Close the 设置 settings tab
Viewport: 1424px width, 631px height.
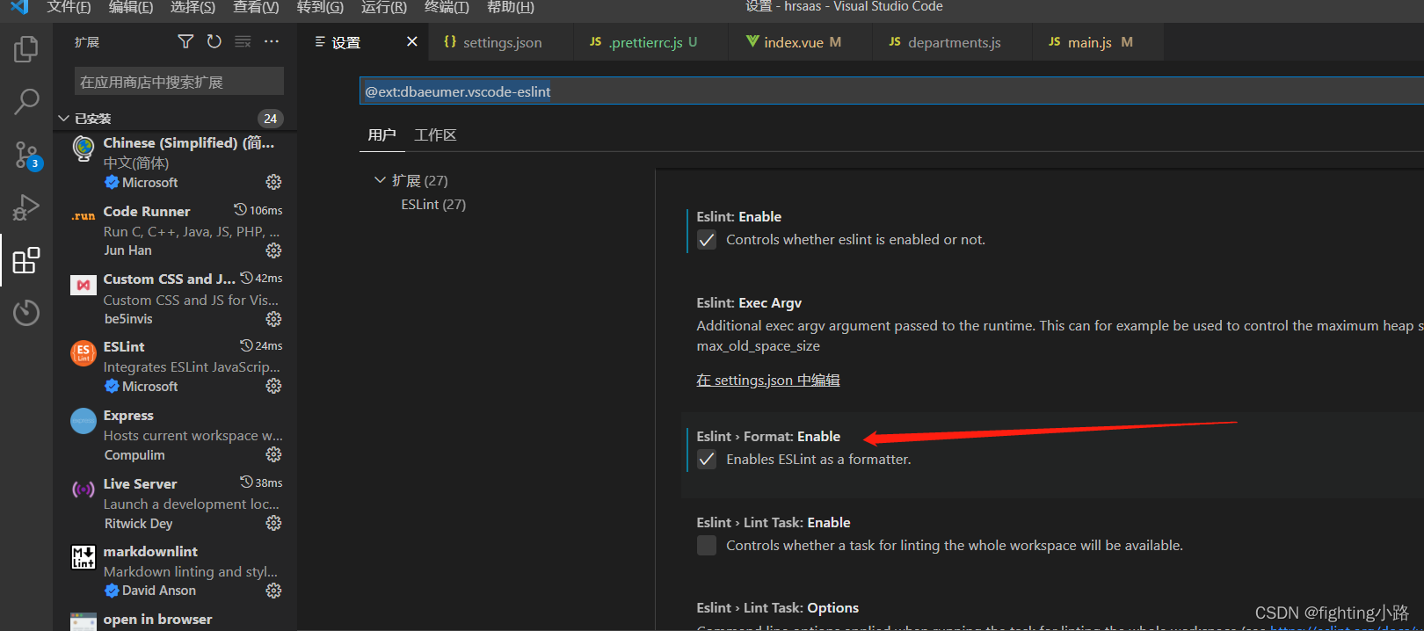411,41
